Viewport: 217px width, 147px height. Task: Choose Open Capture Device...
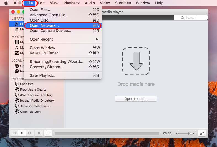[x=63, y=31]
